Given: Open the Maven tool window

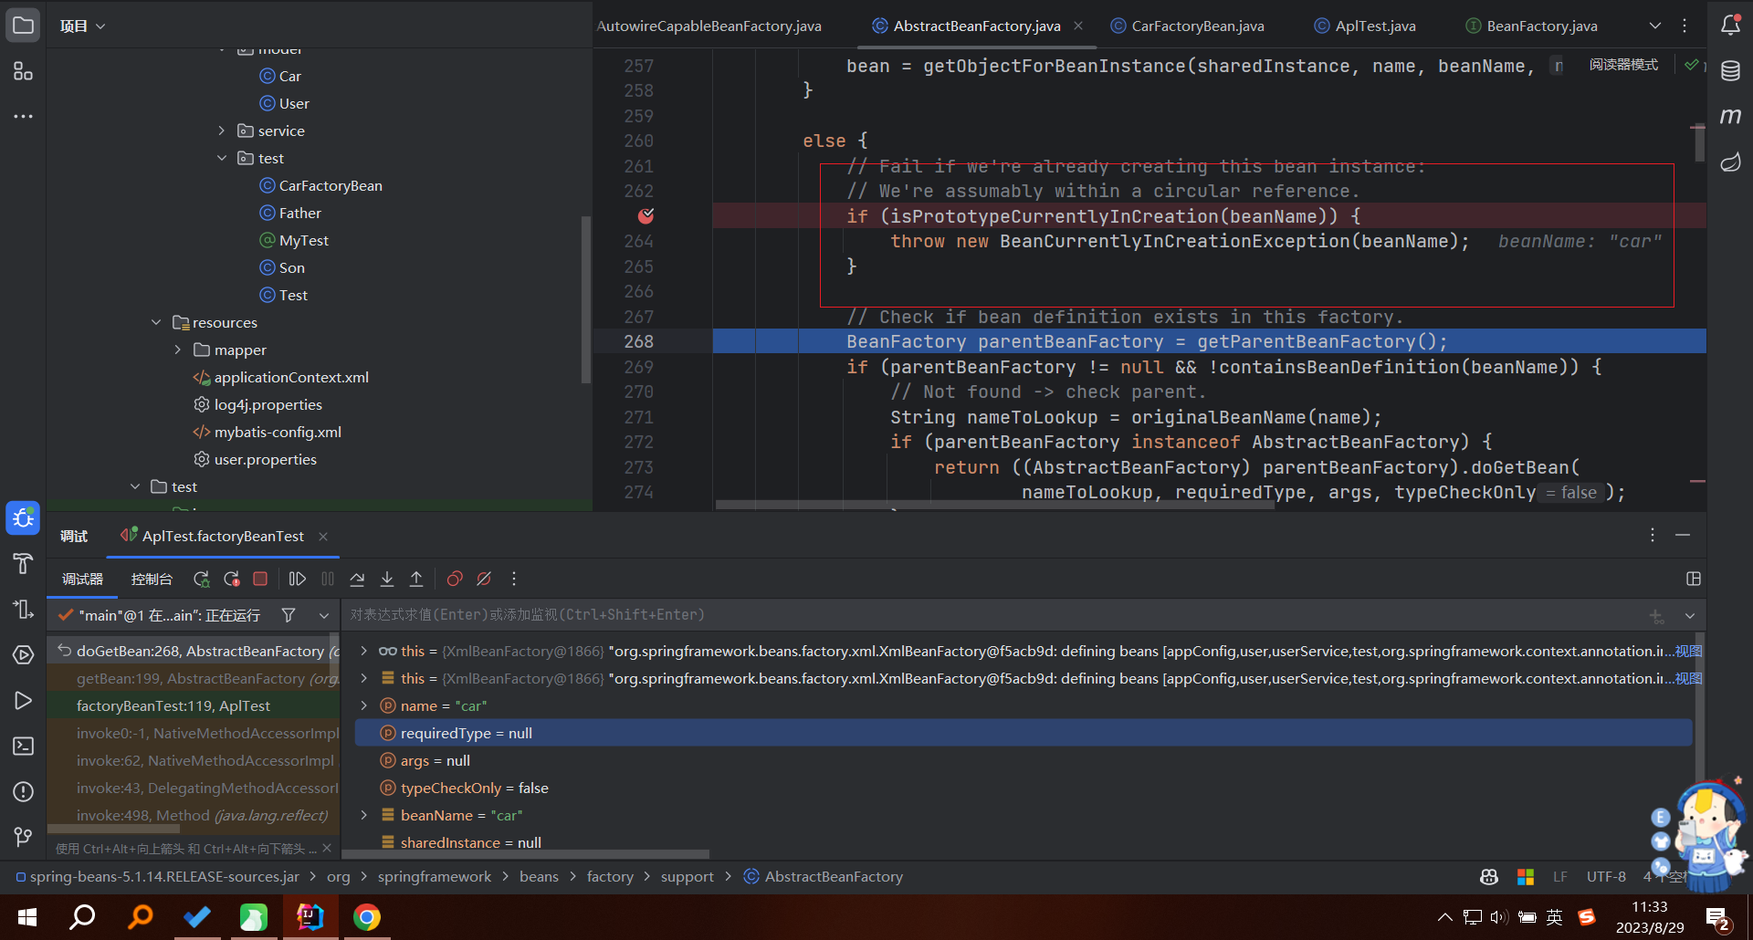Looking at the screenshot, I should point(1730,117).
